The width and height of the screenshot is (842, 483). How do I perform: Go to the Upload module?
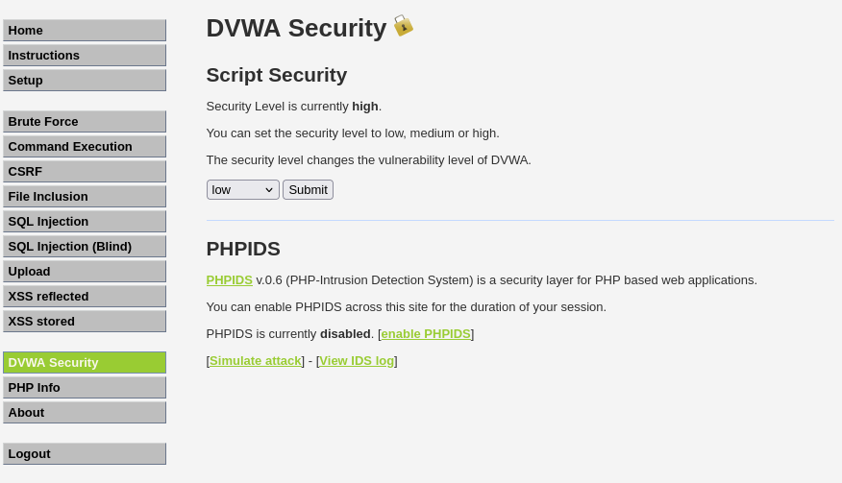point(85,271)
